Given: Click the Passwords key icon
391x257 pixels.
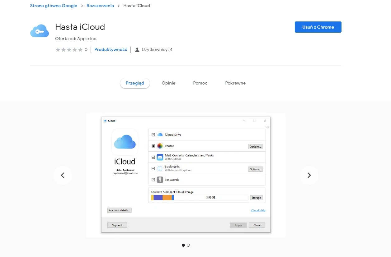Looking at the screenshot, I should 159,179.
